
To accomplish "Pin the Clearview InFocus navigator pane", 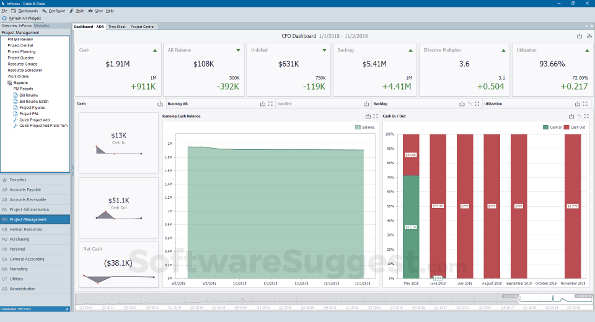I will [67, 308].
